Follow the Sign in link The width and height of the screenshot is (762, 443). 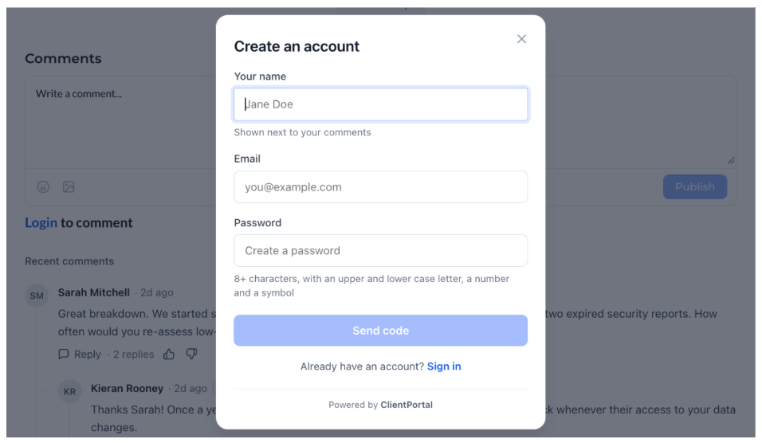pos(444,367)
